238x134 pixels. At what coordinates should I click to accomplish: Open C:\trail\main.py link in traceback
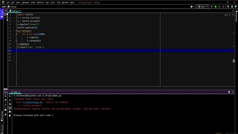33,102
